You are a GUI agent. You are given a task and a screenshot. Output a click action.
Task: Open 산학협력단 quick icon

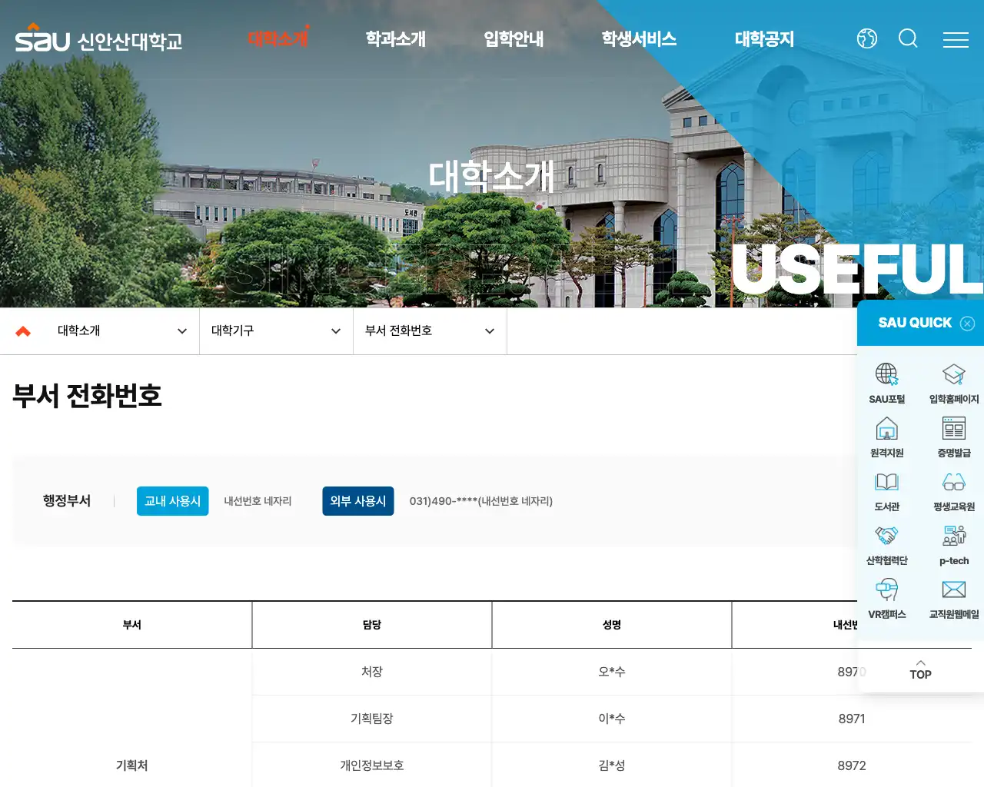[886, 545]
